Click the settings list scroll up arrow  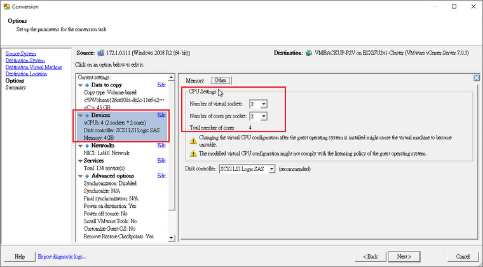(x=172, y=78)
